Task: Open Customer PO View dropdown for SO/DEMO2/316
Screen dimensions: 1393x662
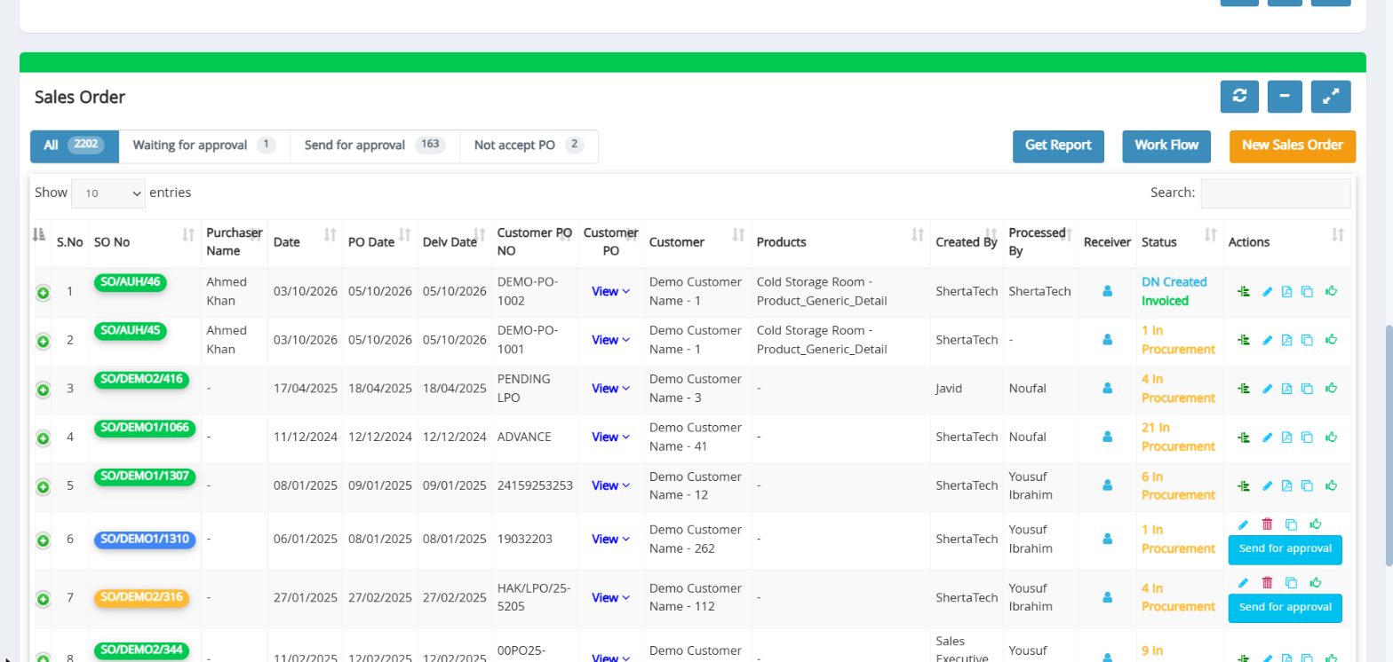Action: (x=610, y=597)
